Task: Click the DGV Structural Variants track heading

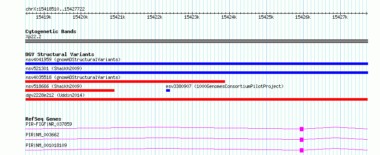Action: (60, 54)
